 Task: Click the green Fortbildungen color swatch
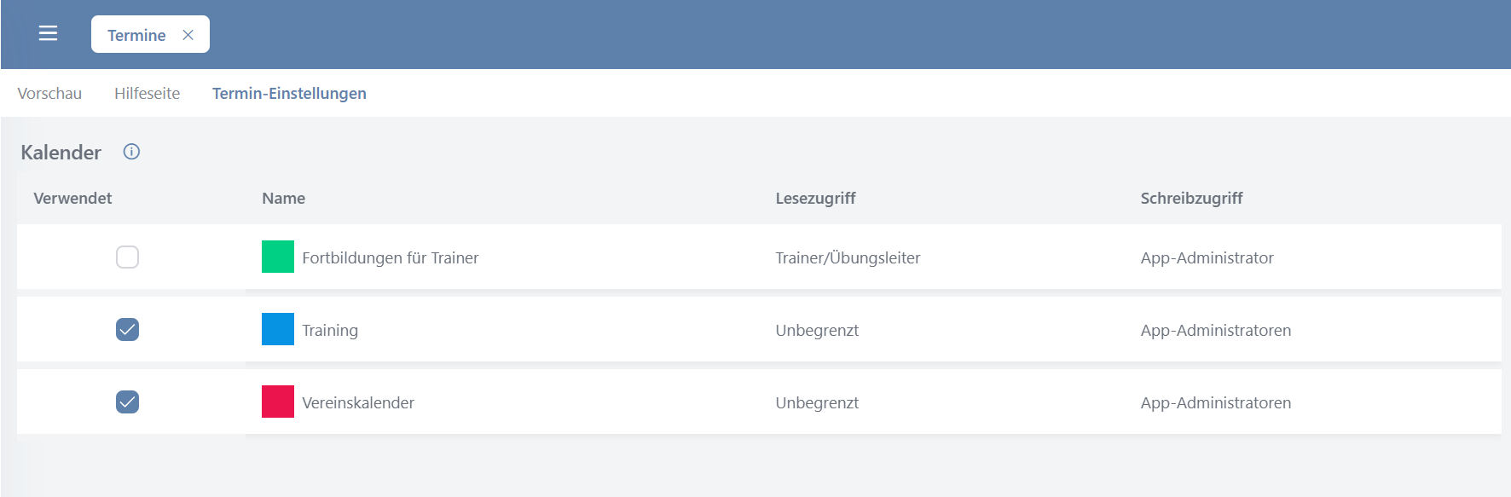click(x=278, y=257)
